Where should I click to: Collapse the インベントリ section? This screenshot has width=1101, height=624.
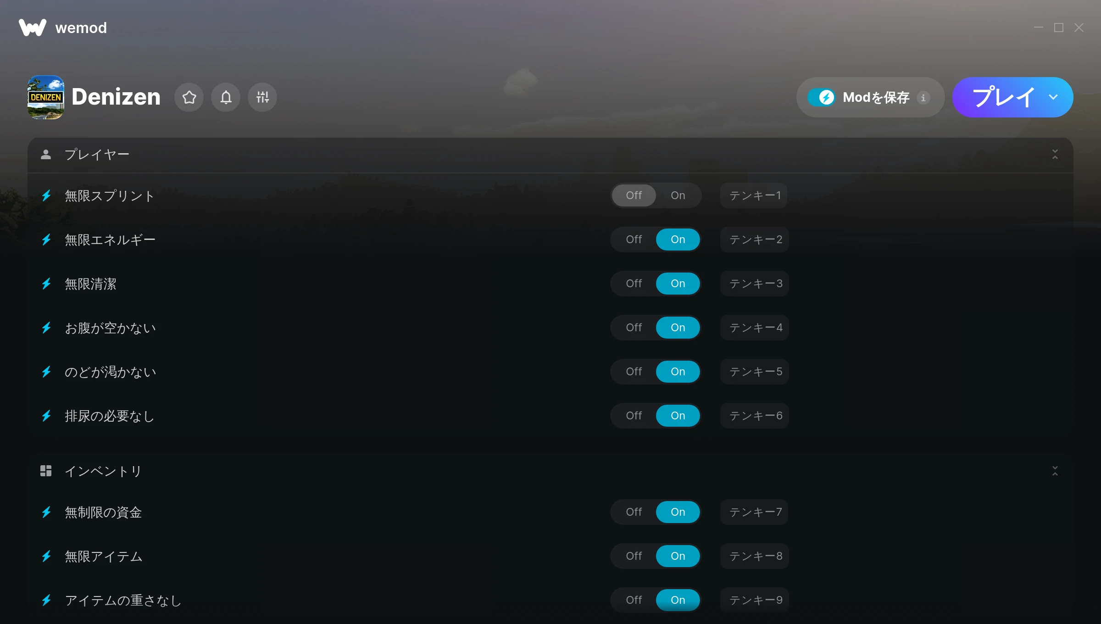(1055, 471)
